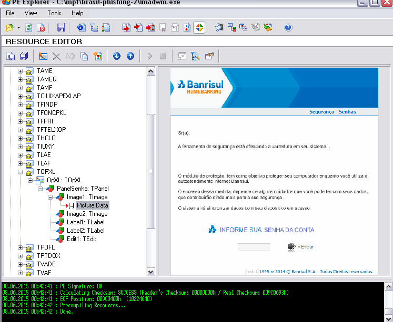Image resolution: width=393 pixels, height=322 pixels.
Task: Click the close file icon with red X
Action: tap(41, 27)
